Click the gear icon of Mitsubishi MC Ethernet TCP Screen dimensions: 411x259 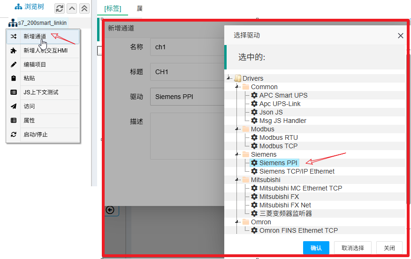[254, 188]
